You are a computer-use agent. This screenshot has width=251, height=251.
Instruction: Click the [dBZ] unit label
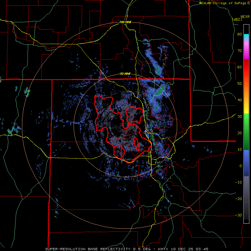(x=237, y=19)
